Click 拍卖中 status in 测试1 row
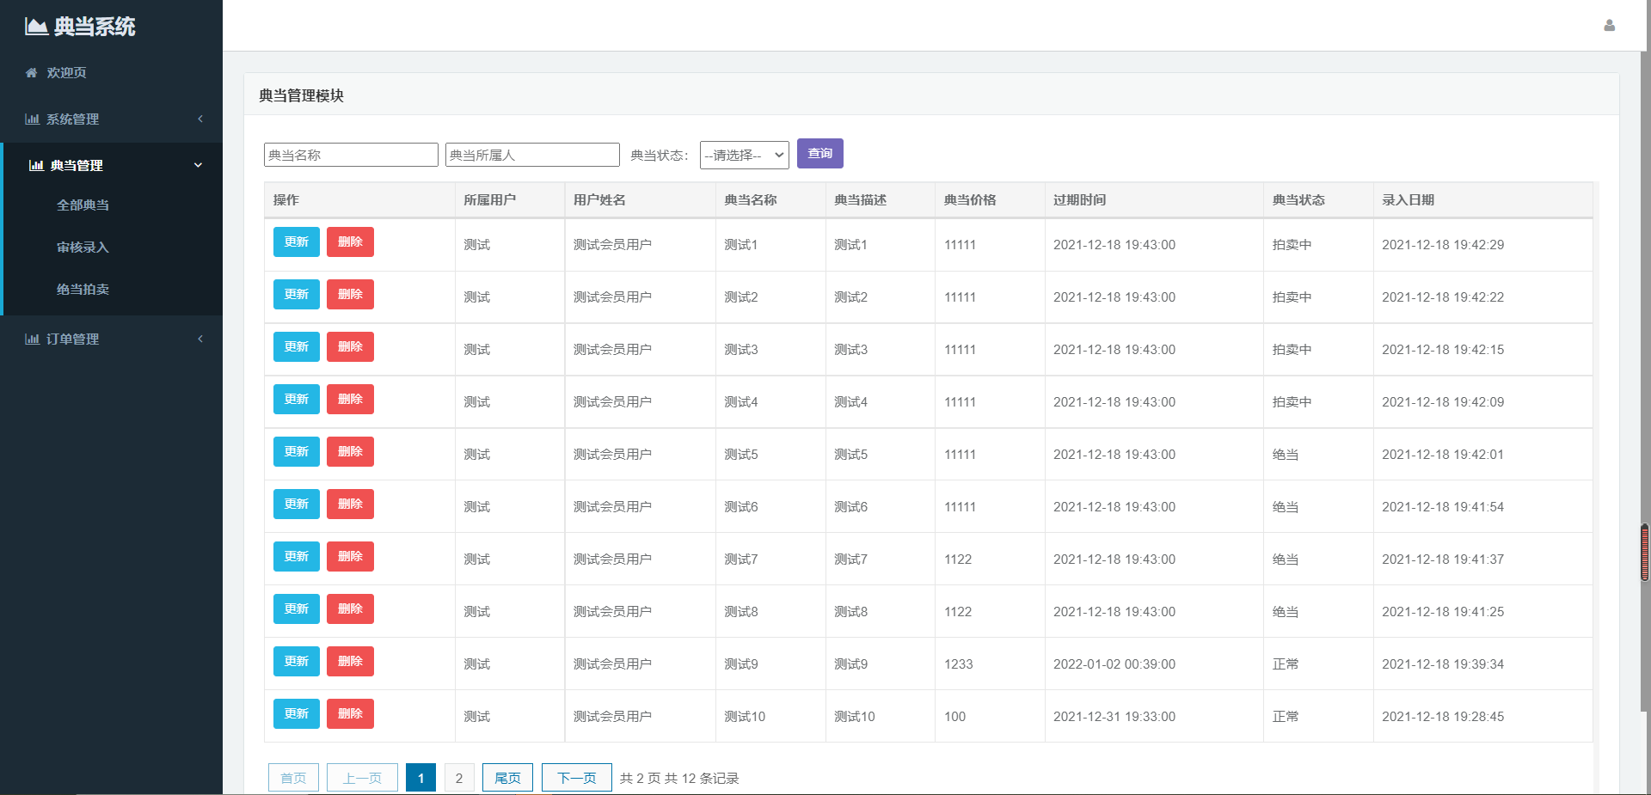 click(1292, 245)
